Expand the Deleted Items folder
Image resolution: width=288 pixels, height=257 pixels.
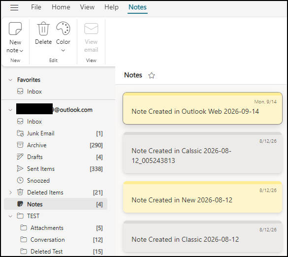pyautogui.click(x=10, y=193)
